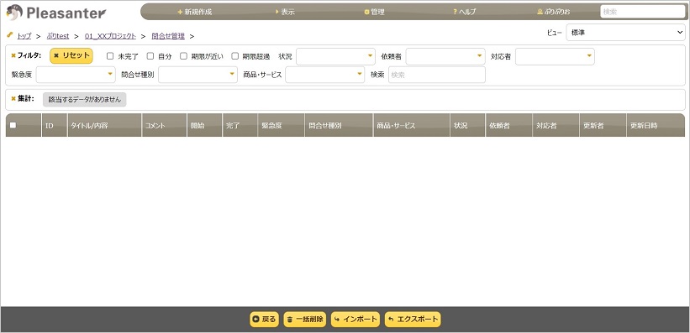Screen dimensions: 690x333
Task: Click the filter 検索 text field
Action: click(437, 75)
